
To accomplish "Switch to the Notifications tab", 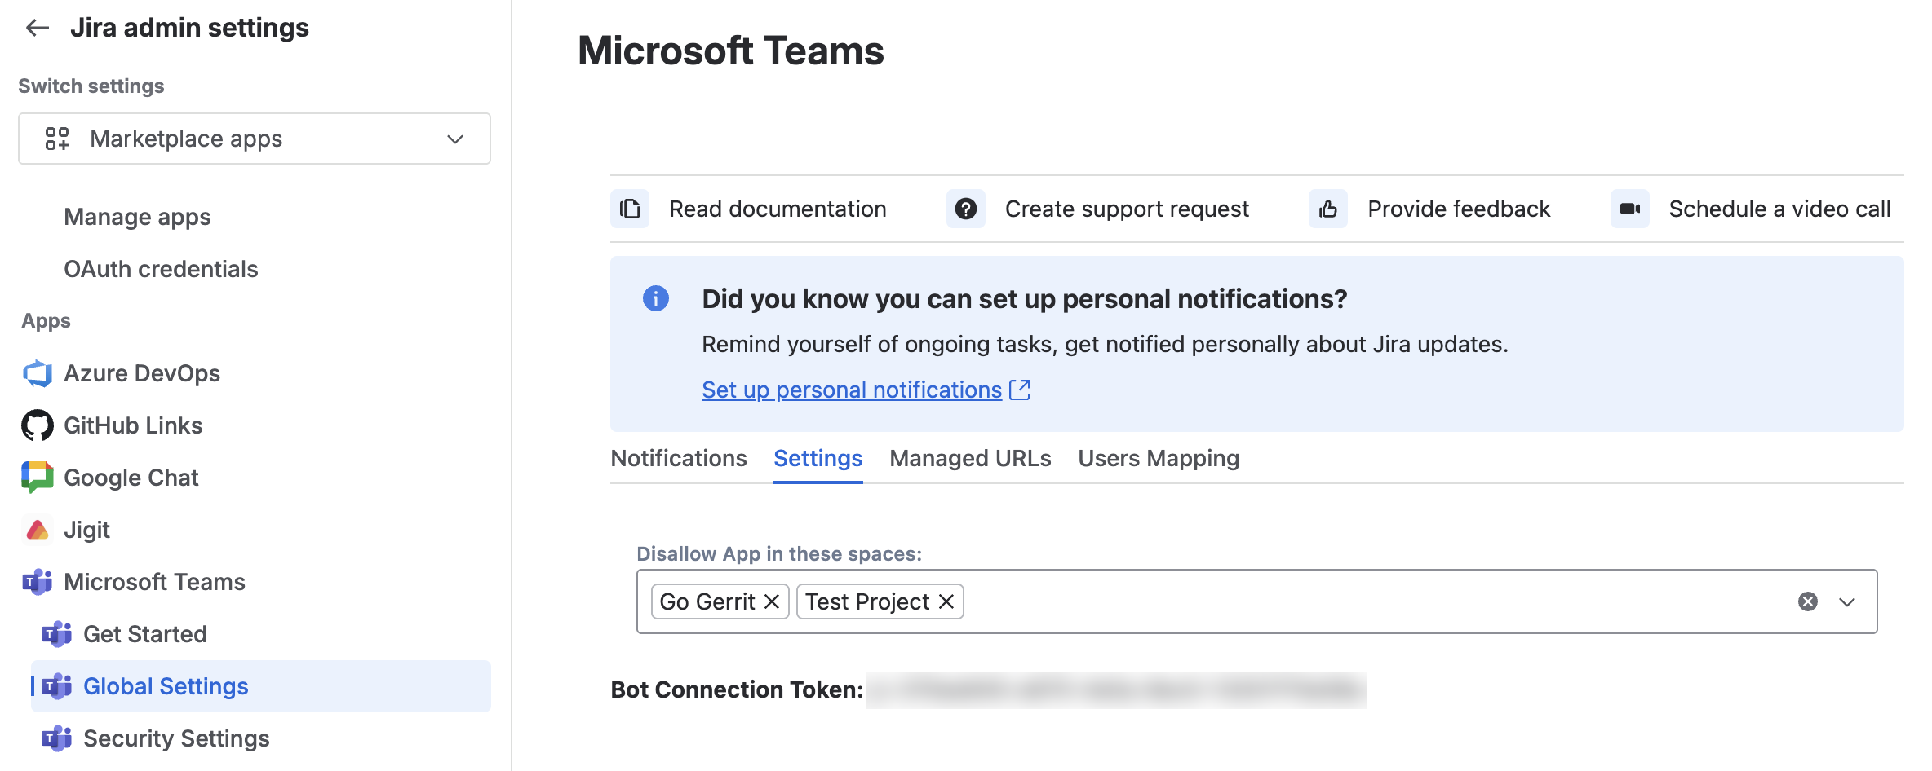I will pyautogui.click(x=679, y=458).
